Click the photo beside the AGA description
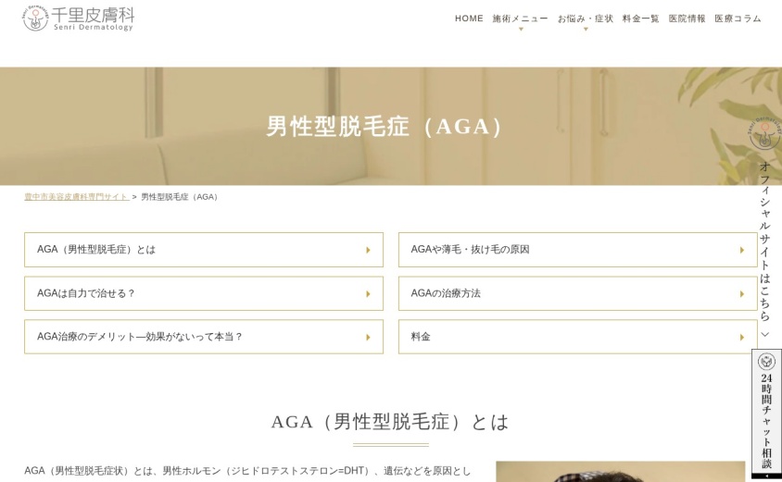The height and width of the screenshot is (482, 782). pyautogui.click(x=621, y=472)
